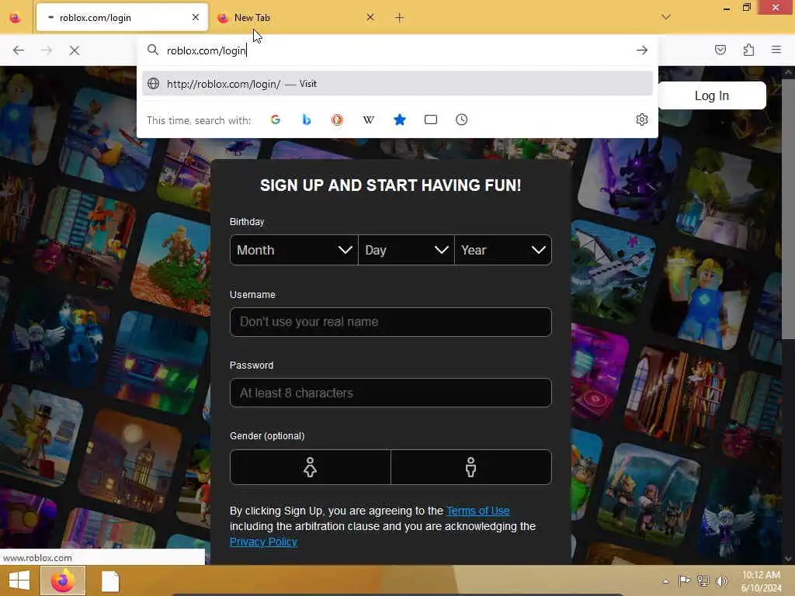
Task: Click the Go arrow in the address bar
Action: click(642, 50)
